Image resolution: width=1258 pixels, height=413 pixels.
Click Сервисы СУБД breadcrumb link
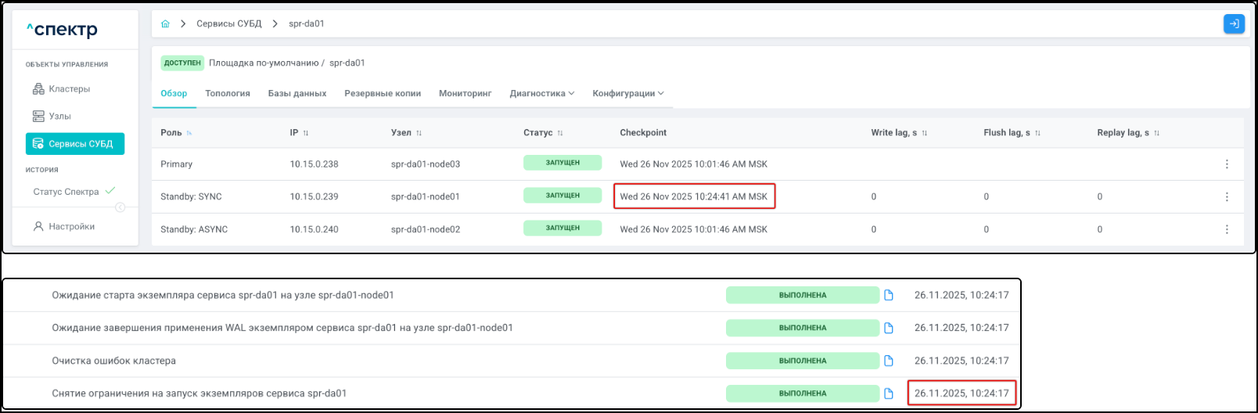228,24
